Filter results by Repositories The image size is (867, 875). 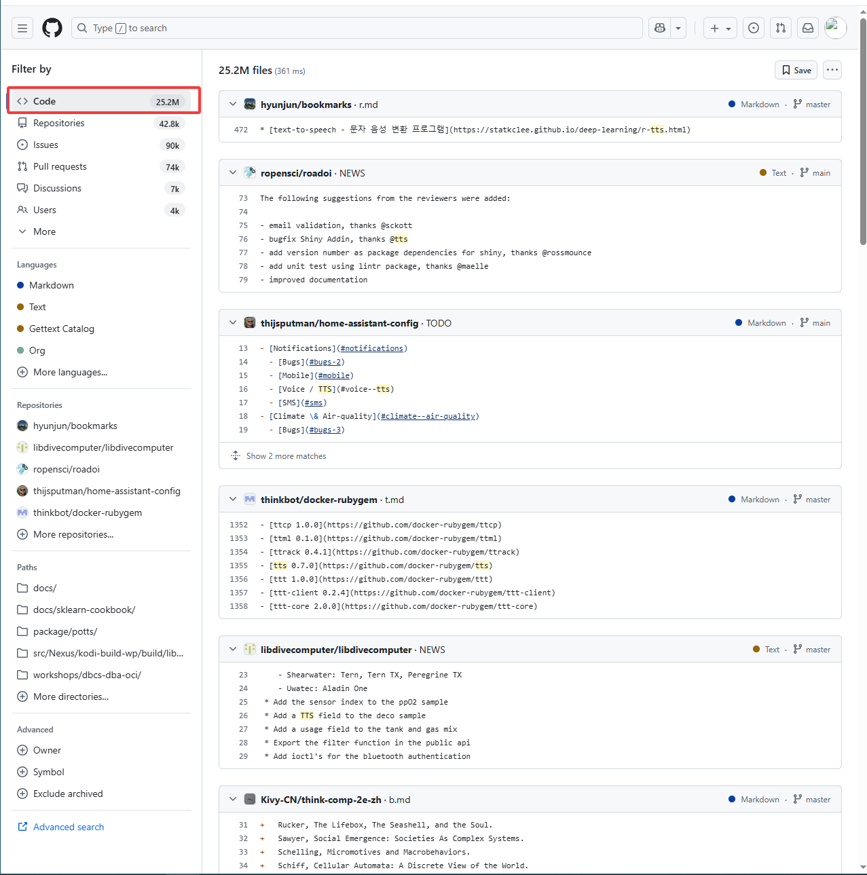pos(59,123)
